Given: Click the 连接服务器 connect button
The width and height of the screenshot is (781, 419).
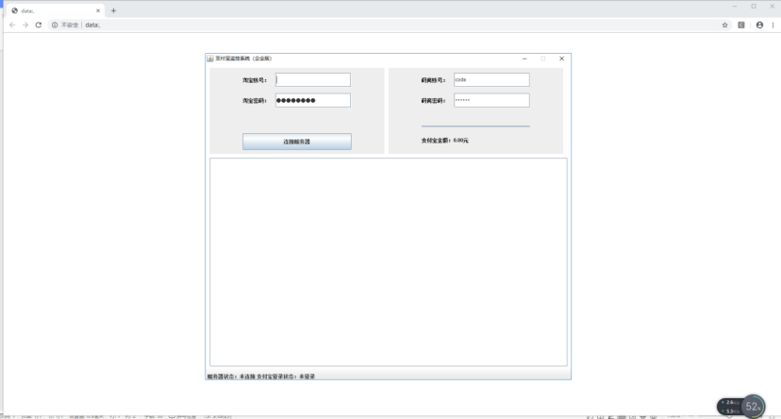Looking at the screenshot, I should [297, 142].
